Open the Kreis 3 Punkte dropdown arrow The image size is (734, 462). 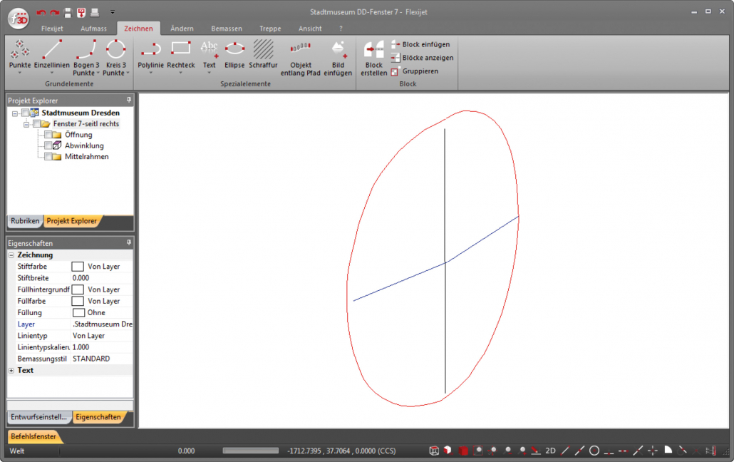(128, 73)
